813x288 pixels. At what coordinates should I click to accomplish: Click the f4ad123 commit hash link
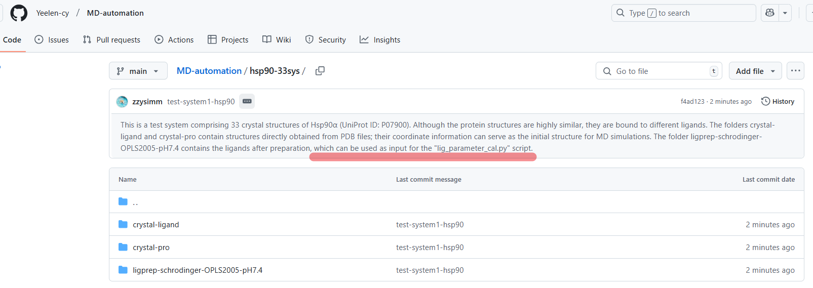click(x=692, y=101)
